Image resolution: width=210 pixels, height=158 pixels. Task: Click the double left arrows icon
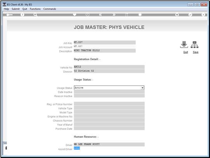[x=101, y=15]
